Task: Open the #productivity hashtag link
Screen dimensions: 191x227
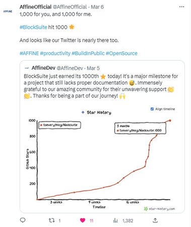Action: pyautogui.click(x=55, y=53)
